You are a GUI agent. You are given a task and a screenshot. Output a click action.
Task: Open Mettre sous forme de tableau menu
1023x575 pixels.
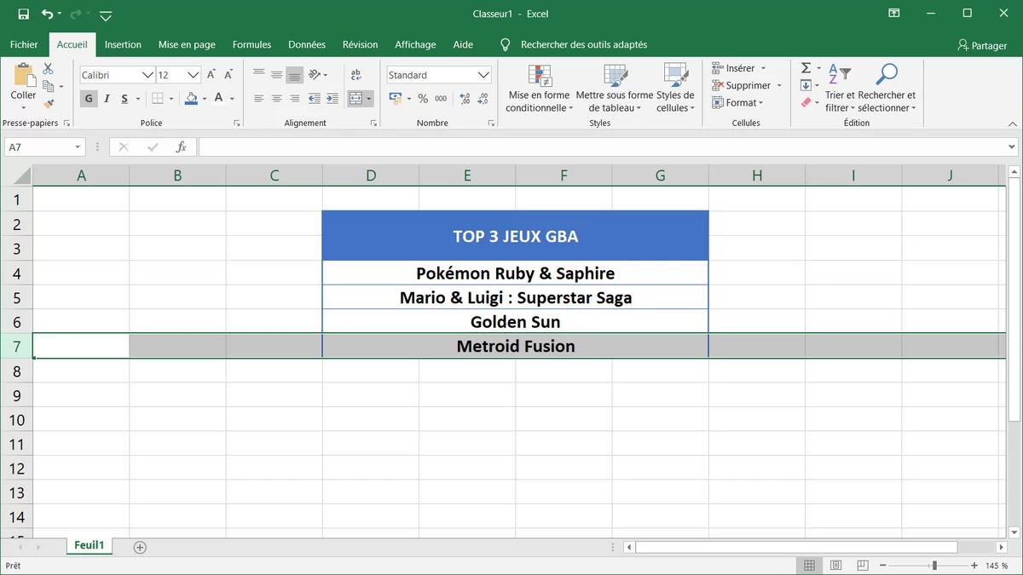click(x=615, y=88)
